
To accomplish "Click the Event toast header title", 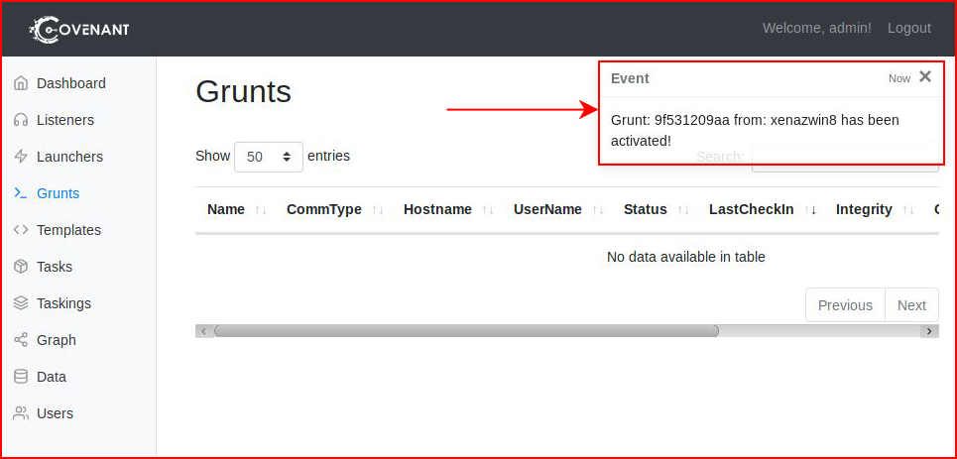I will pyautogui.click(x=630, y=78).
